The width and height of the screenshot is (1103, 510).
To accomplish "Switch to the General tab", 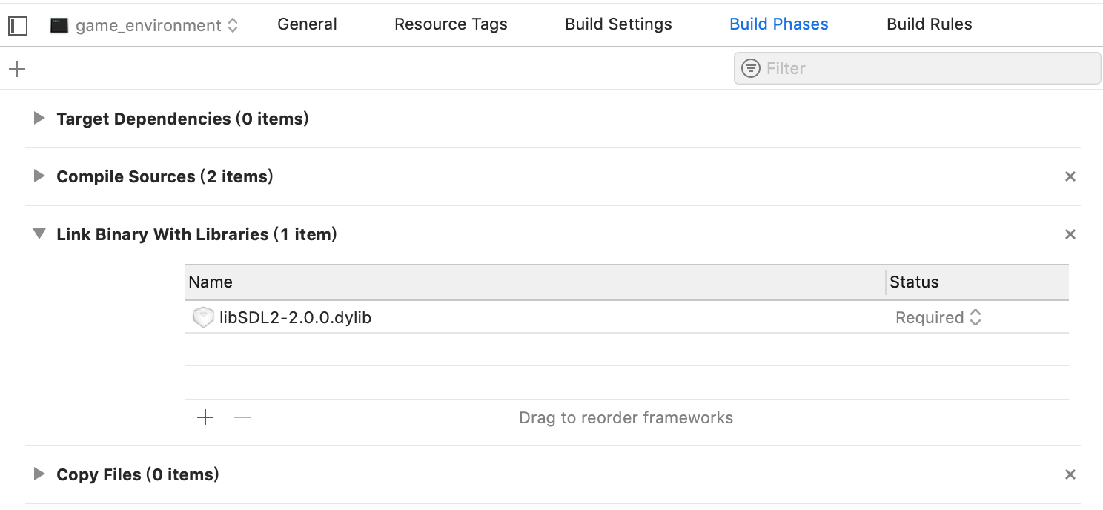I will coord(307,24).
